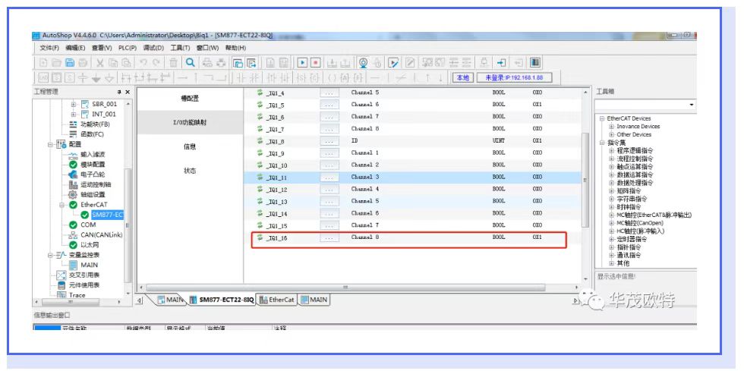Select 模块配置 in the project tree
744x371 pixels.
click(x=93, y=164)
